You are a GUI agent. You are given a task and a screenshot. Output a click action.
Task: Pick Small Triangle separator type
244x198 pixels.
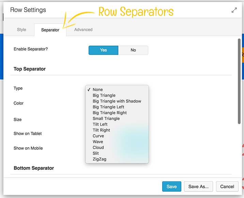[106, 119]
